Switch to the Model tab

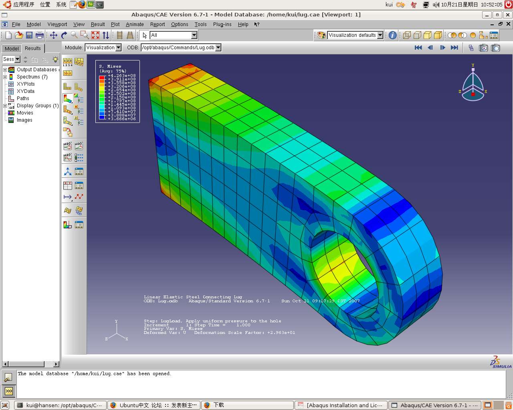[x=12, y=48]
